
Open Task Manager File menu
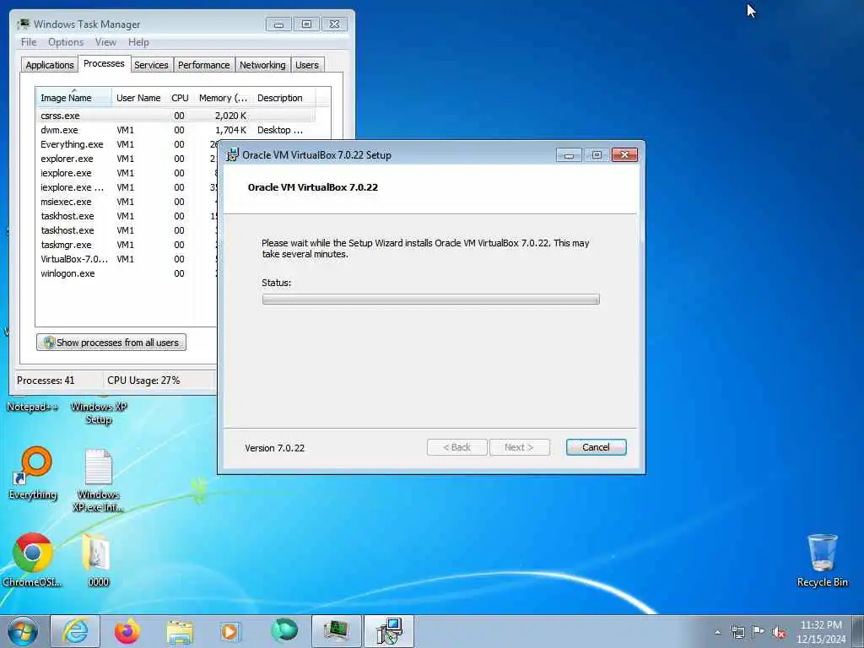click(x=29, y=42)
